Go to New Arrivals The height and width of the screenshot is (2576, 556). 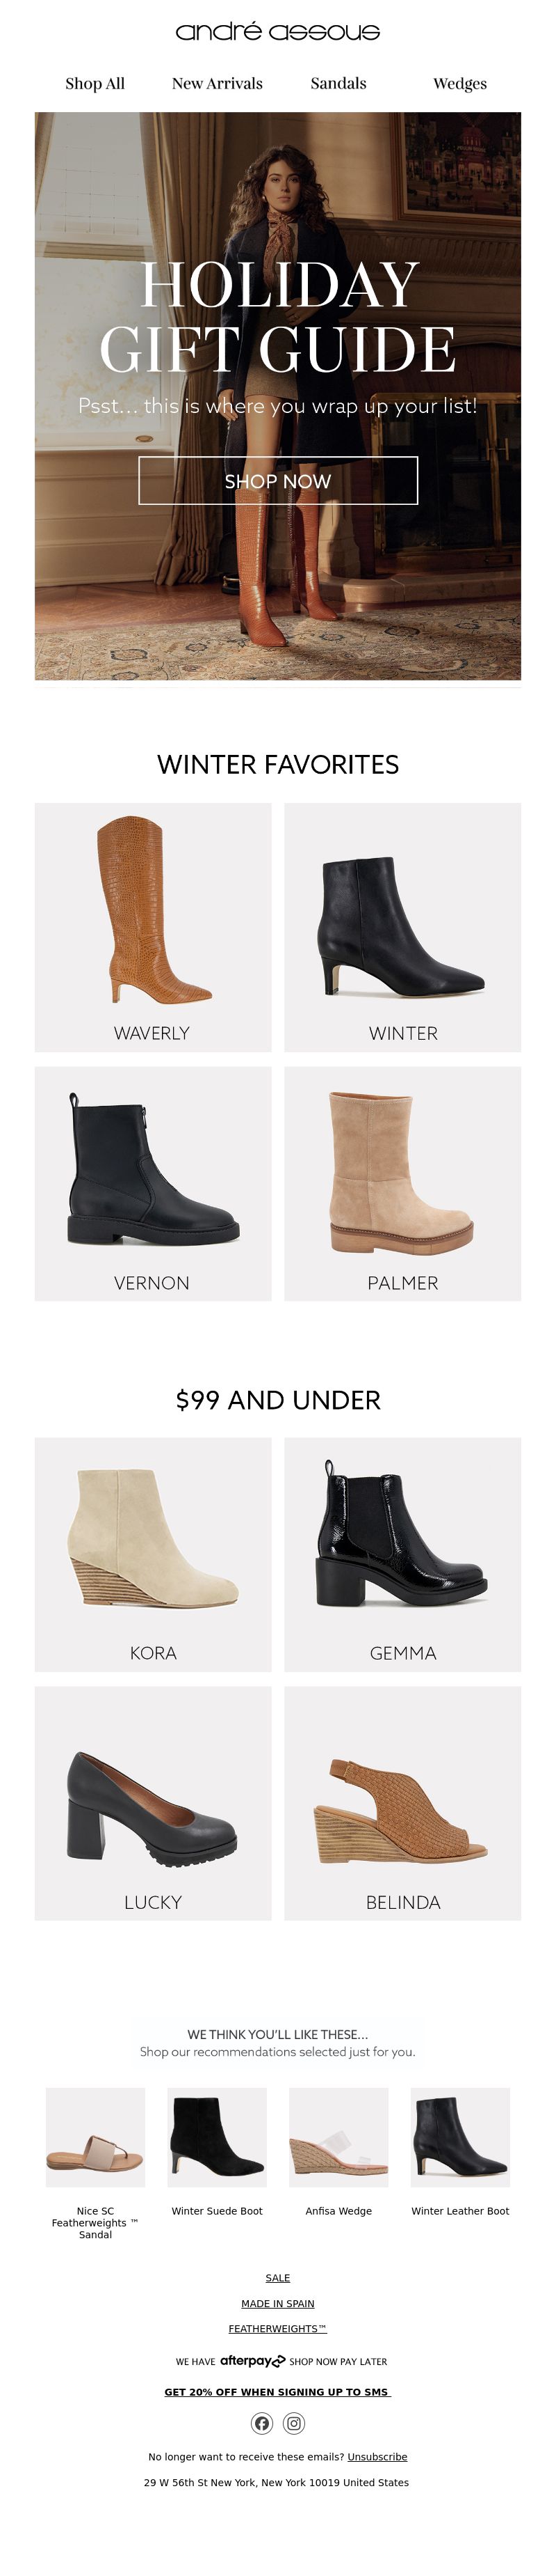pos(217,84)
